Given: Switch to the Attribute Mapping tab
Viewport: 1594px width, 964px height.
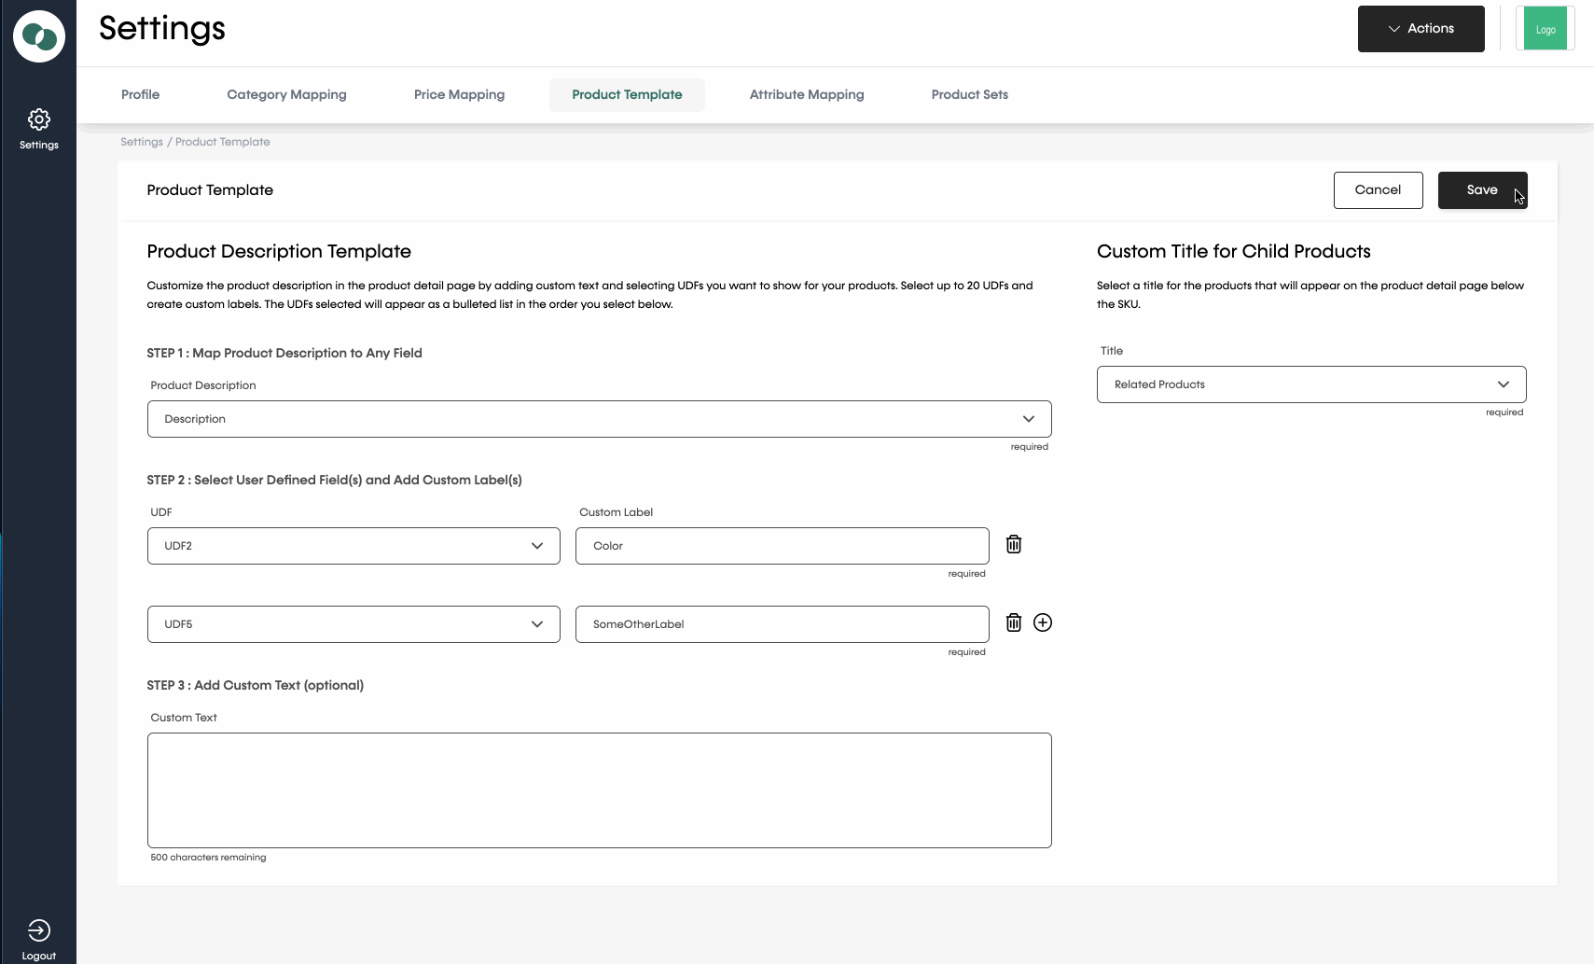Looking at the screenshot, I should pyautogui.click(x=807, y=94).
